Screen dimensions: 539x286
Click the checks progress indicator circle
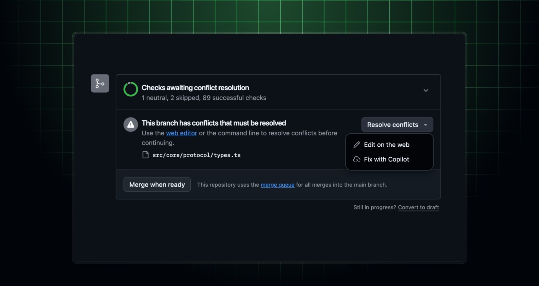(130, 89)
